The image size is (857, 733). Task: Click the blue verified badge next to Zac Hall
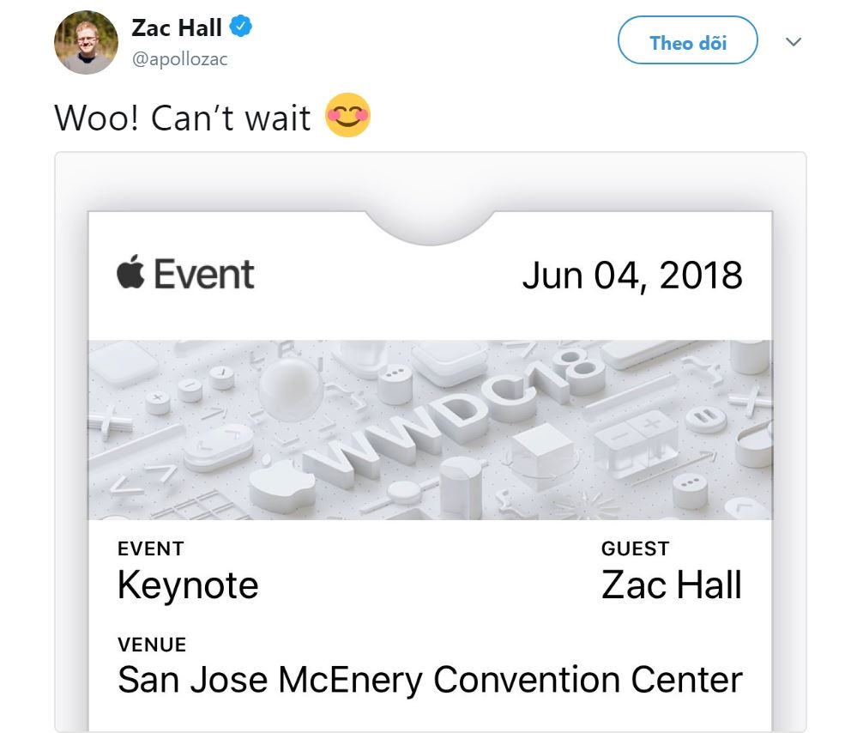click(239, 26)
